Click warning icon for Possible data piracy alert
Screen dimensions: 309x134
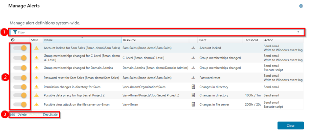coord(36,95)
